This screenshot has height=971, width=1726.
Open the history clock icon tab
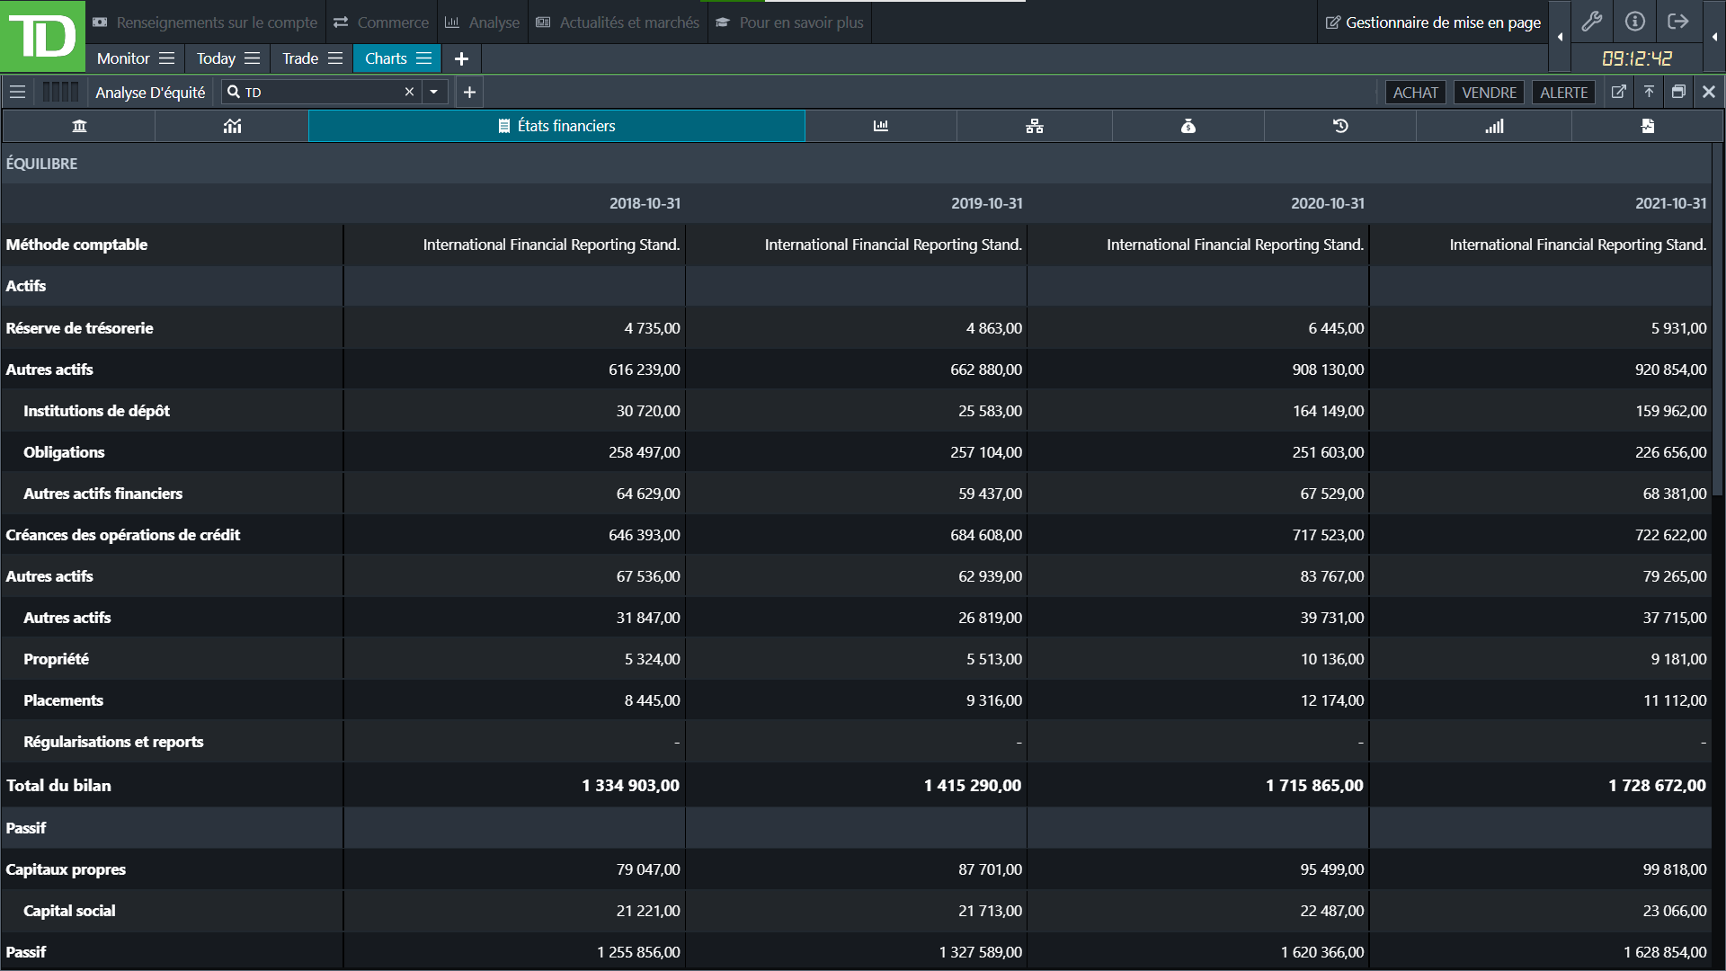pyautogui.click(x=1340, y=126)
